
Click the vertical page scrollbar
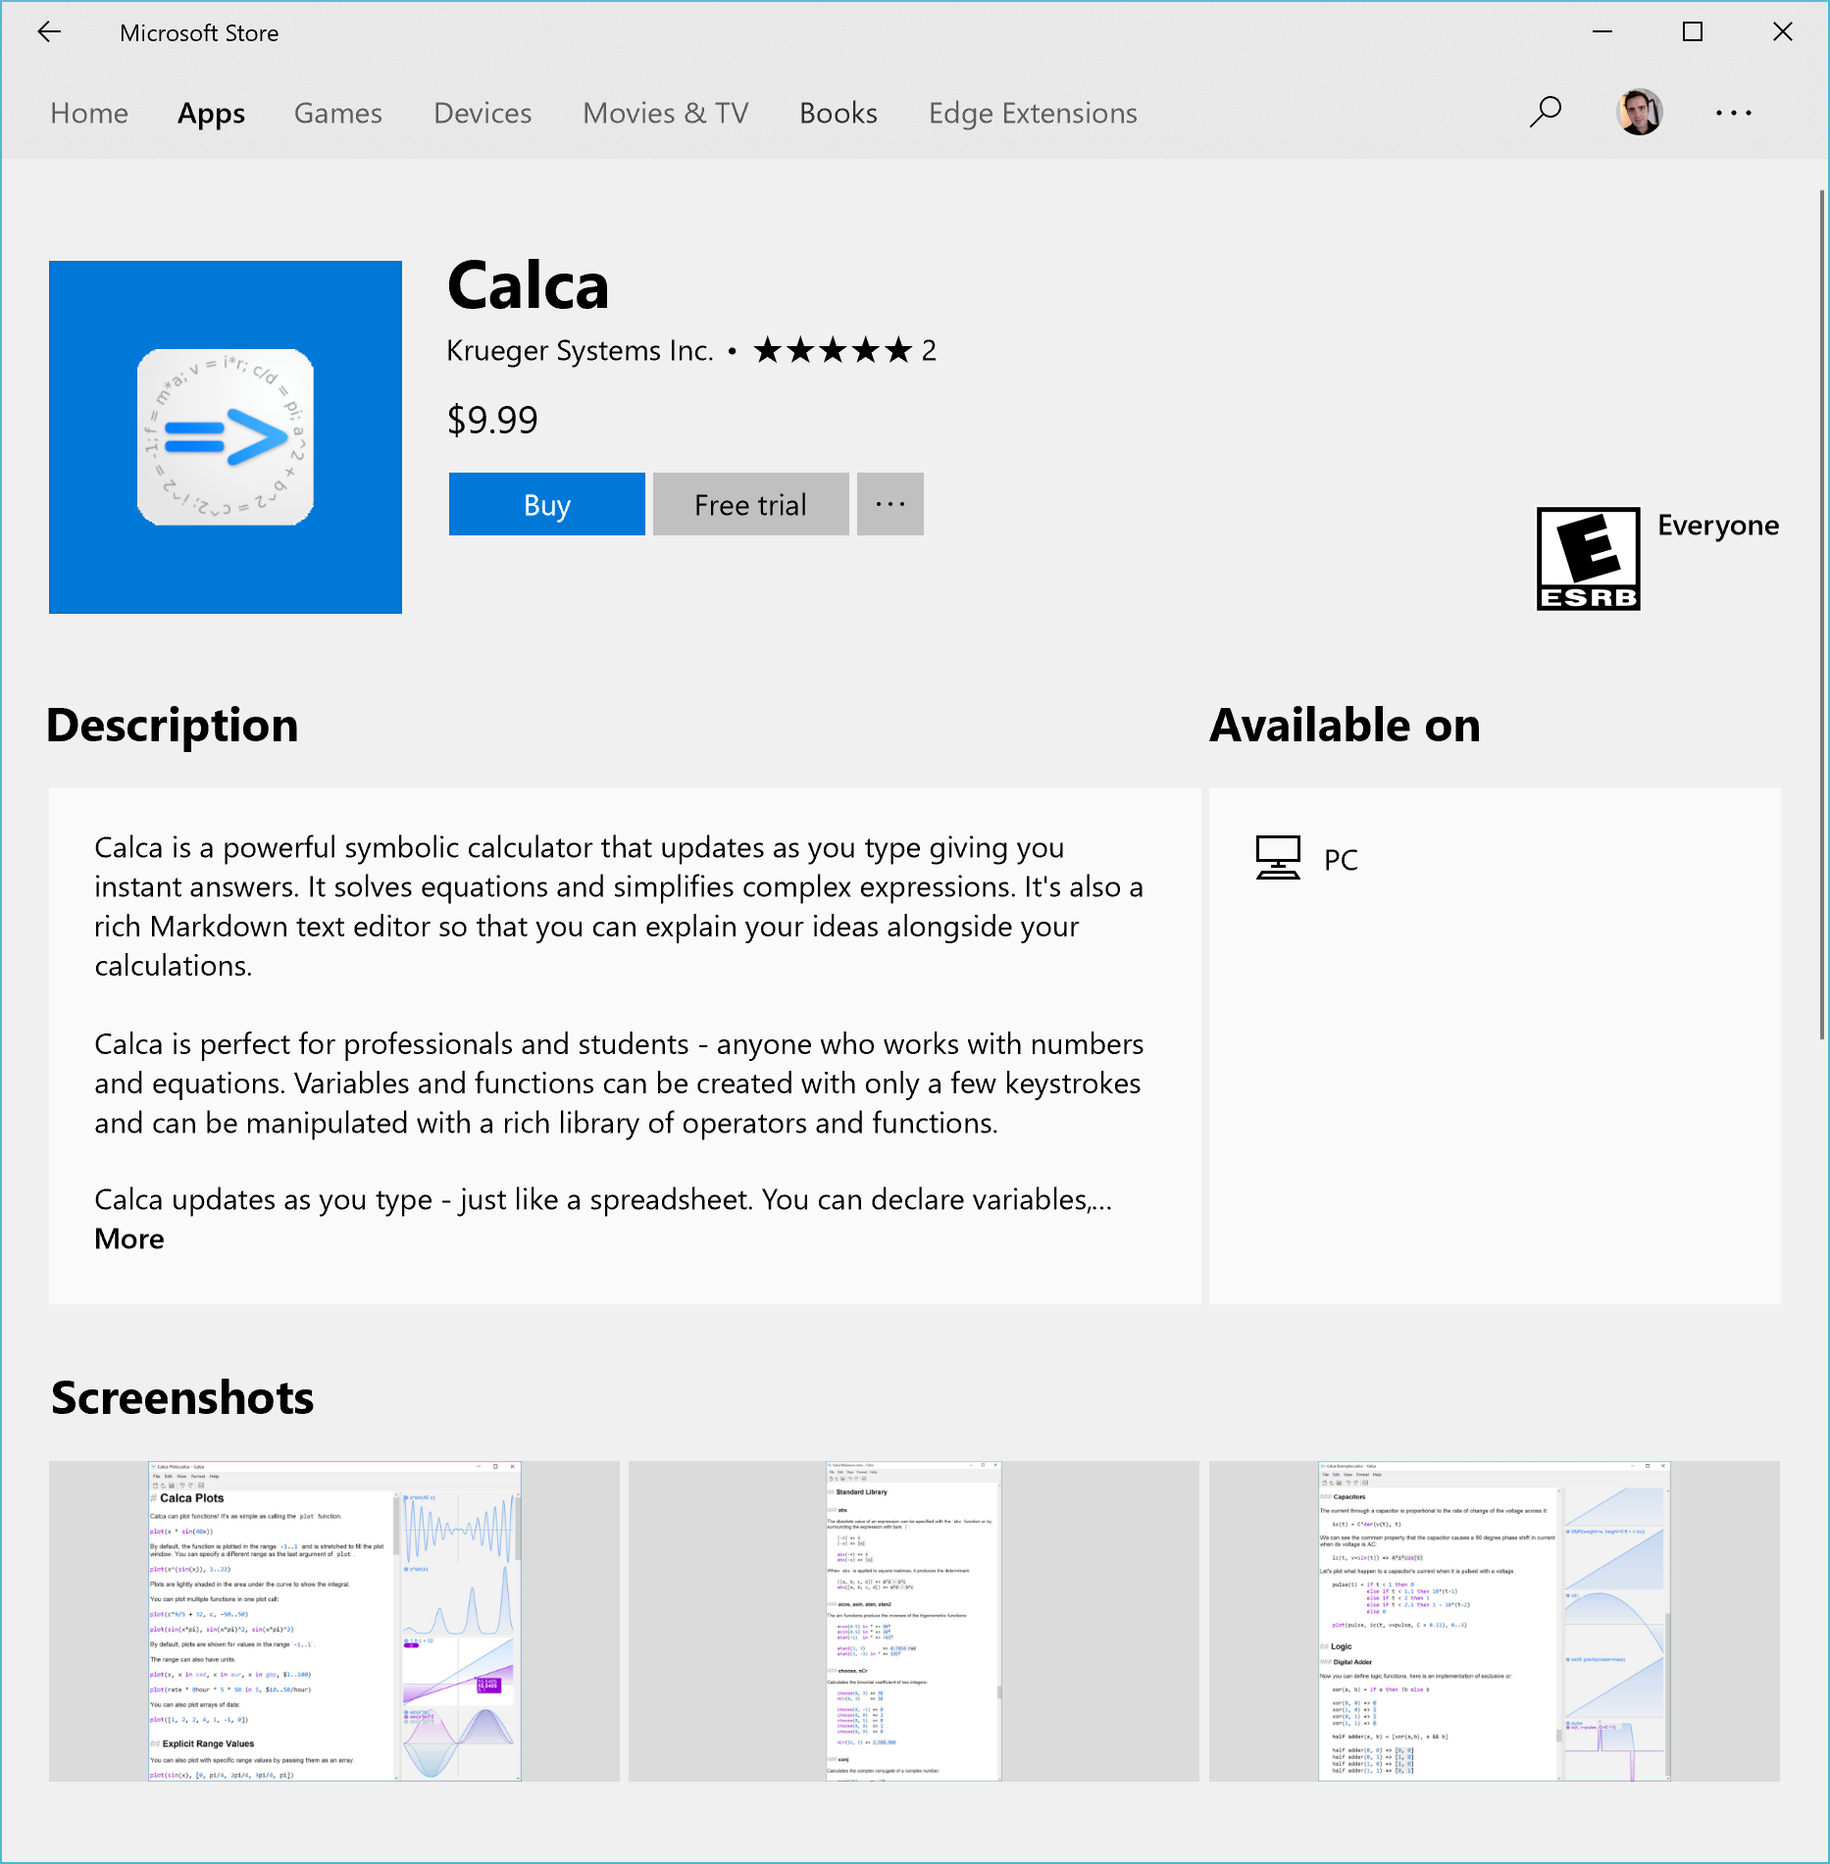[1822, 614]
